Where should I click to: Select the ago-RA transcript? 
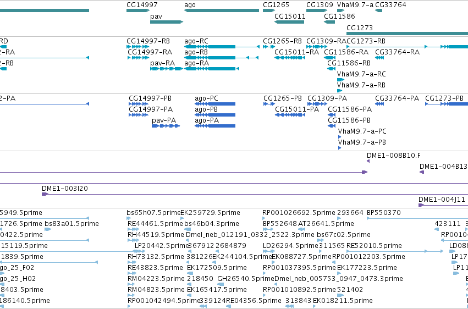pos(212,69)
